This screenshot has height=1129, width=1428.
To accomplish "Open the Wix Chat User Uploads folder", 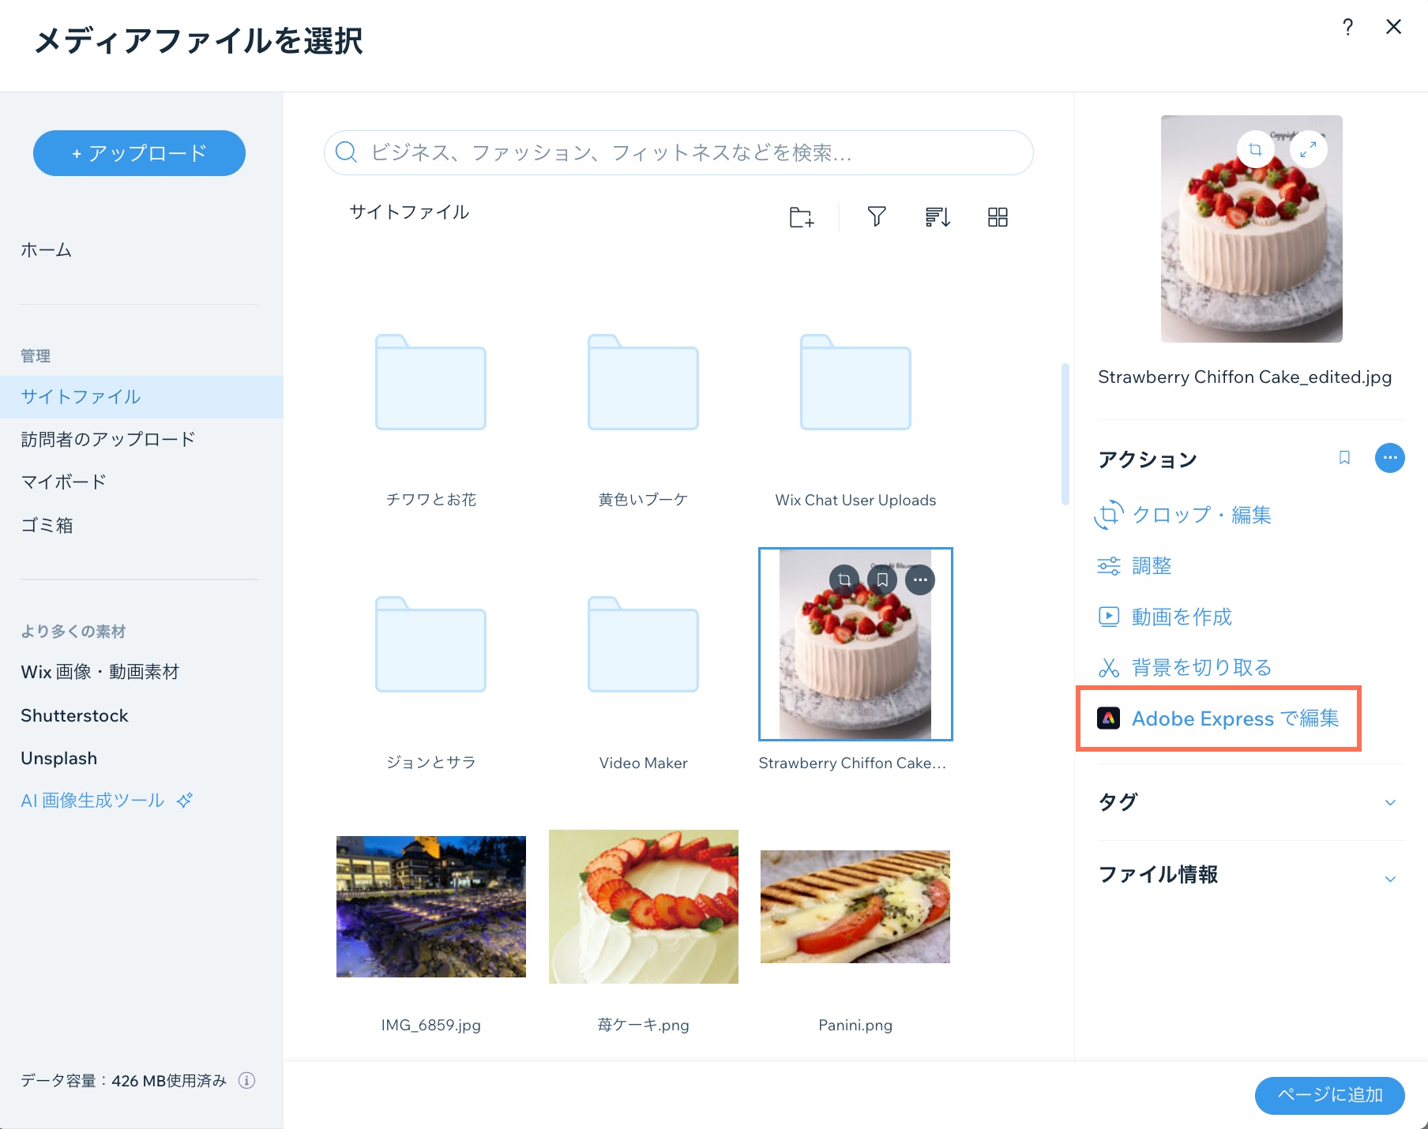I will pyautogui.click(x=855, y=383).
